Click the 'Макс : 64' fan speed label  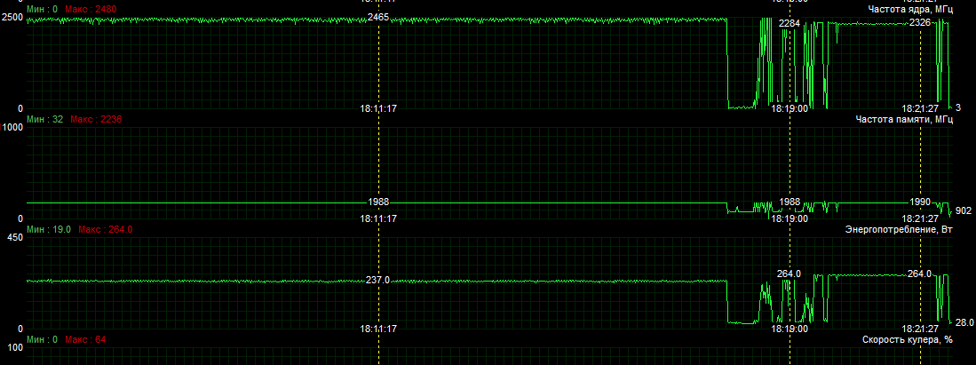pyautogui.click(x=85, y=340)
